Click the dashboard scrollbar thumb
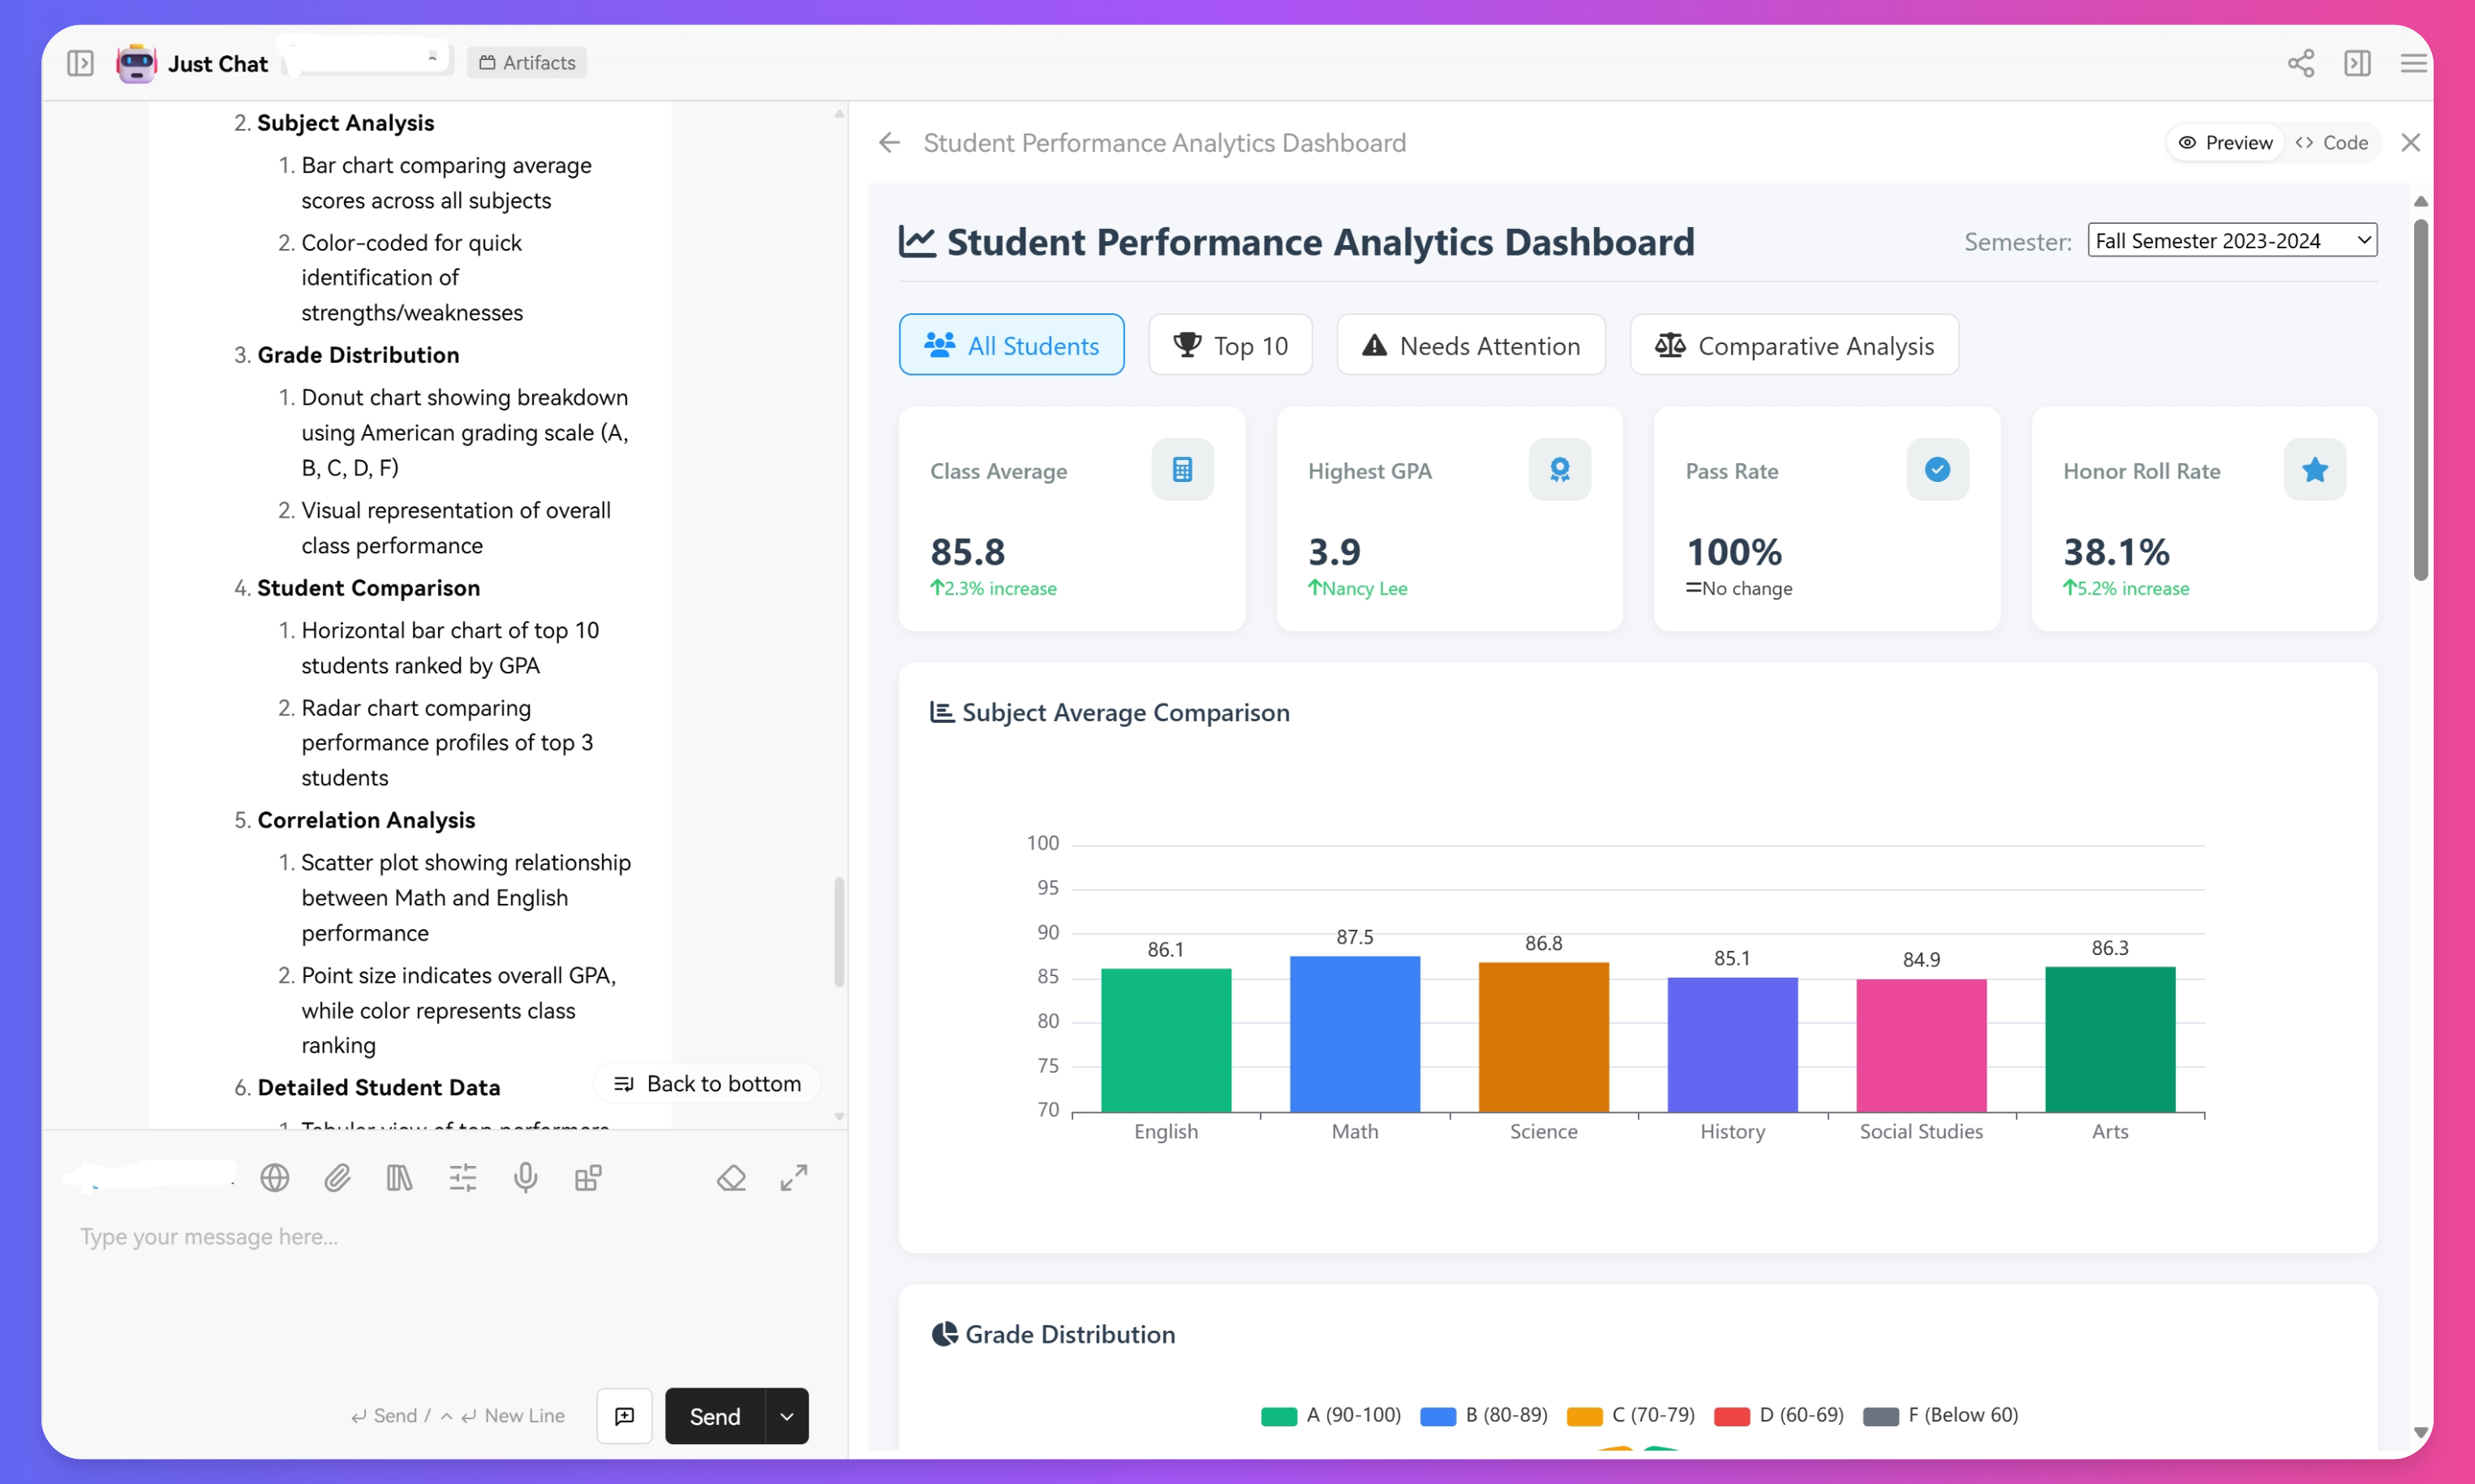2475x1484 pixels. [2420, 400]
